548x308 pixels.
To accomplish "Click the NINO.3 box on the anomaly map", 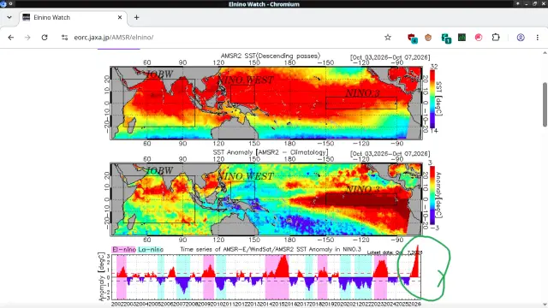I will [361, 199].
